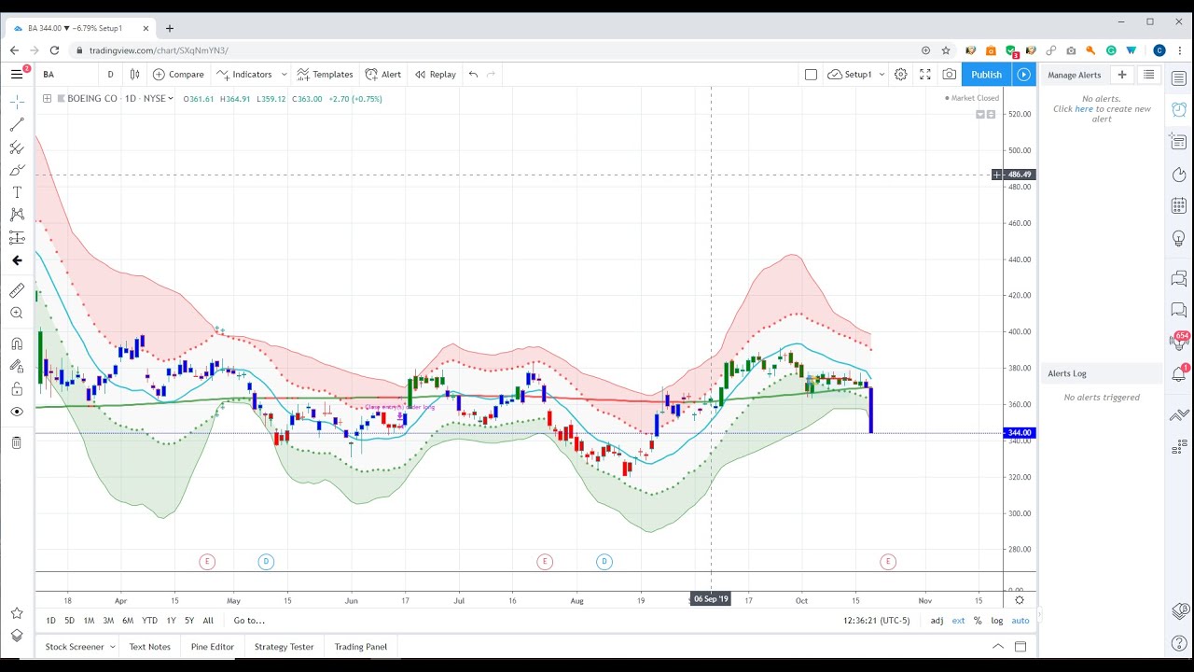Toggle adj price adjustment

pos(937,621)
